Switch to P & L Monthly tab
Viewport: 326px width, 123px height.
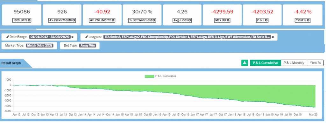pos(294,63)
